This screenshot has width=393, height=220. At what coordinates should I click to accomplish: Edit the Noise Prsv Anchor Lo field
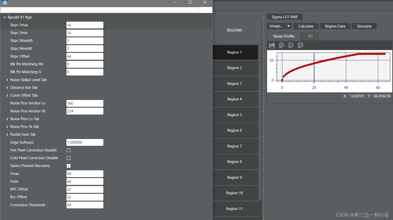85,103
